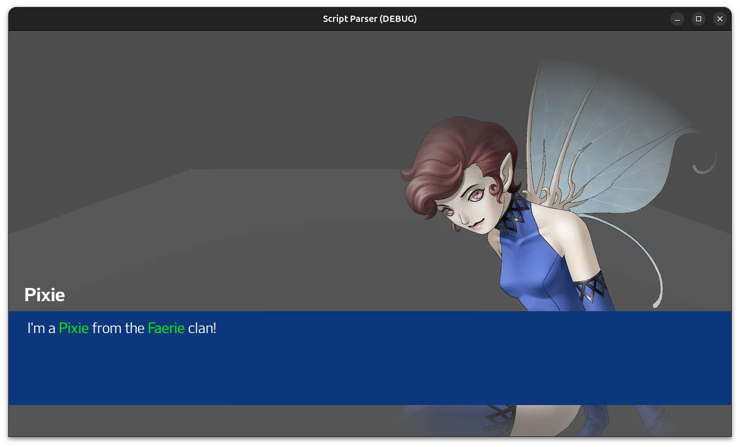Click the Pixie name label
Screen dimensions: 740x447
[44, 294]
